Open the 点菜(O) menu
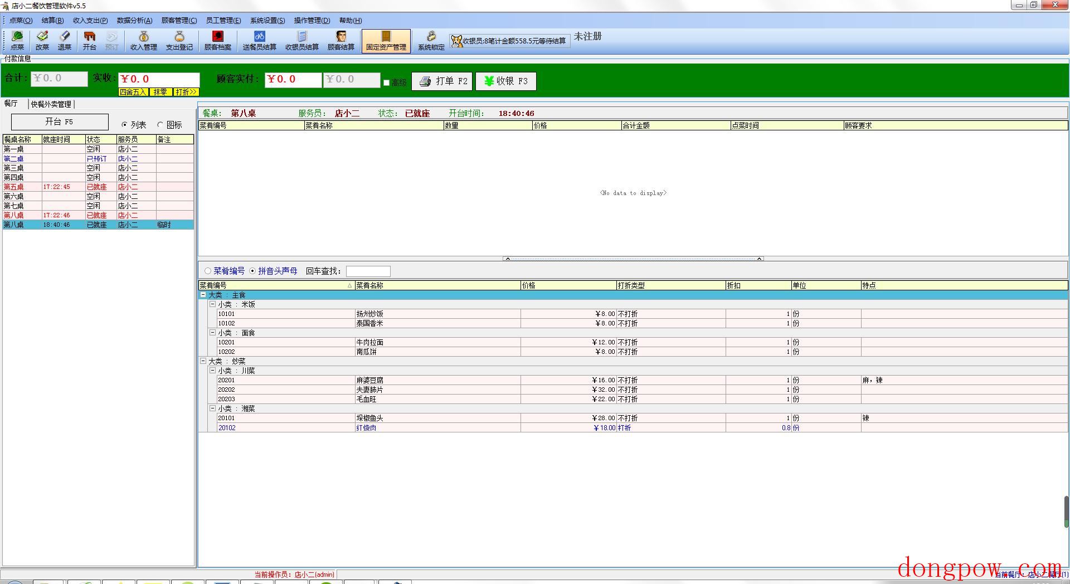This screenshot has height=584, width=1070. (x=21, y=21)
